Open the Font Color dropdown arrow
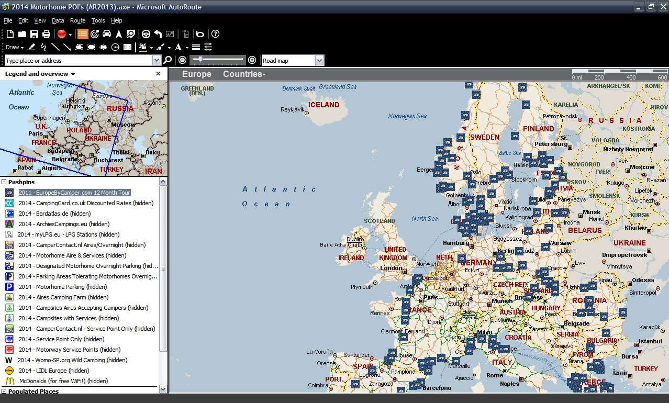Screen dimensions: 669x403 [x=186, y=48]
